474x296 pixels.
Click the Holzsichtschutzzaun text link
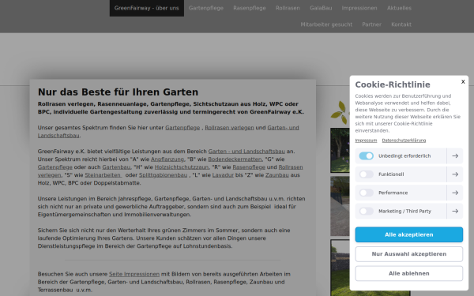click(x=182, y=167)
